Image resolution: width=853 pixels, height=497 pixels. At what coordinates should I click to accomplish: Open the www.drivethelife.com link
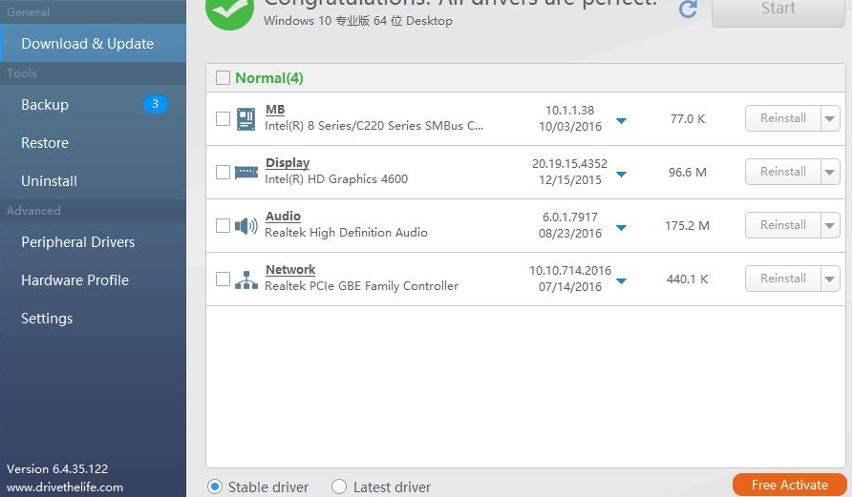pos(65,487)
